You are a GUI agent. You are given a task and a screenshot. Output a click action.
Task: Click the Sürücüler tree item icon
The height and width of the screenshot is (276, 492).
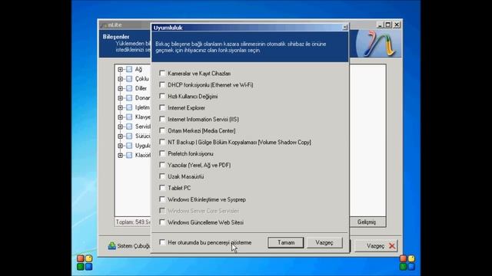[129, 136]
